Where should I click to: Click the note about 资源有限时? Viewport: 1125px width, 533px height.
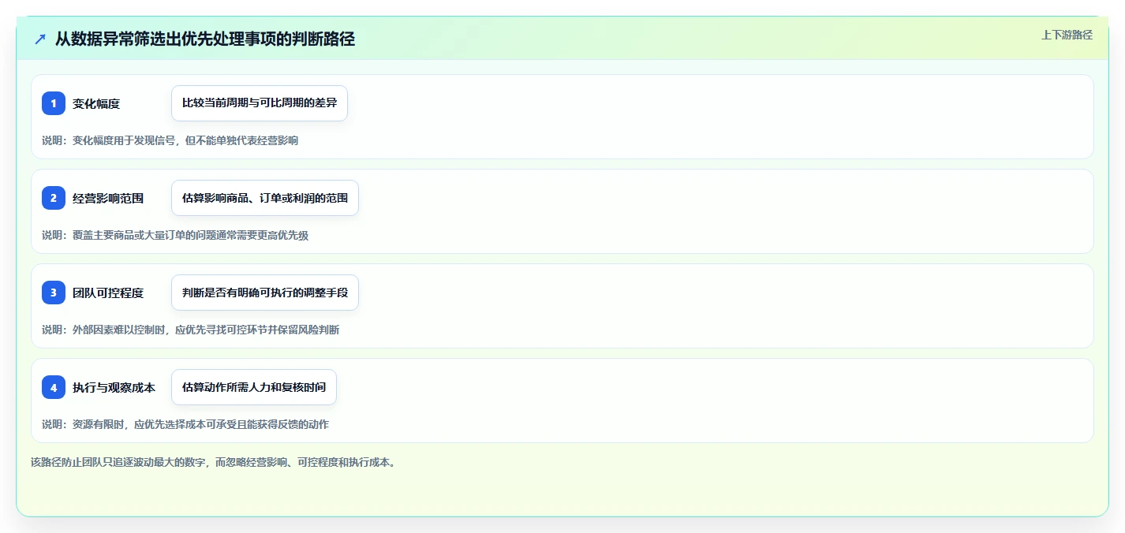185,424
